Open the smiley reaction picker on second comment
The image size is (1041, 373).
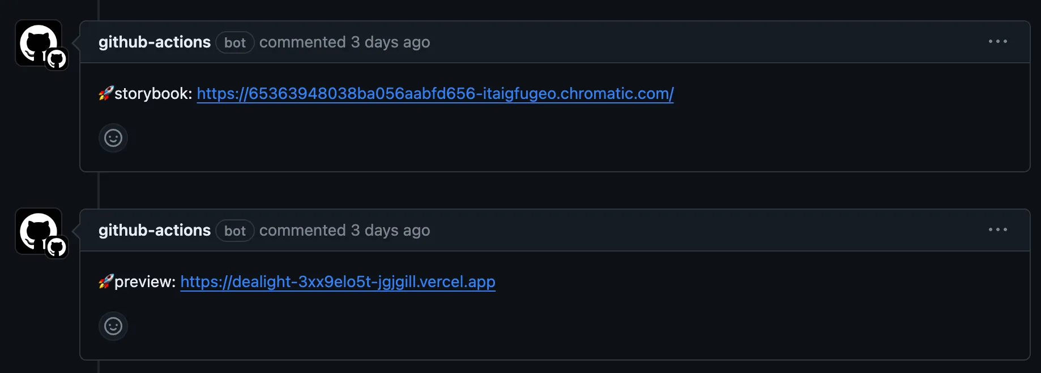pos(113,326)
